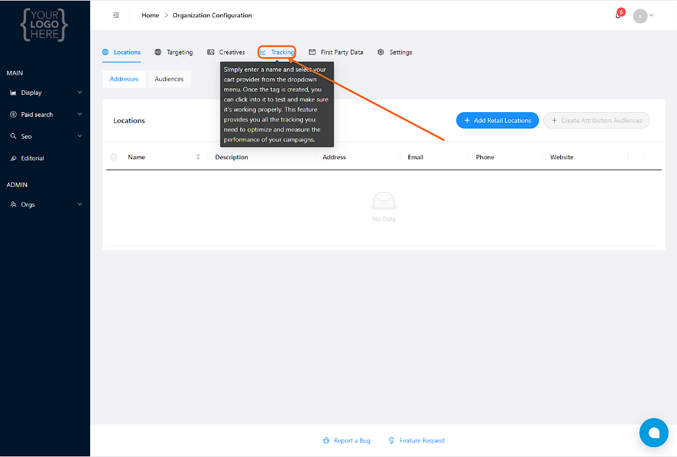Click the Create Attribution Audiences button

coord(597,121)
